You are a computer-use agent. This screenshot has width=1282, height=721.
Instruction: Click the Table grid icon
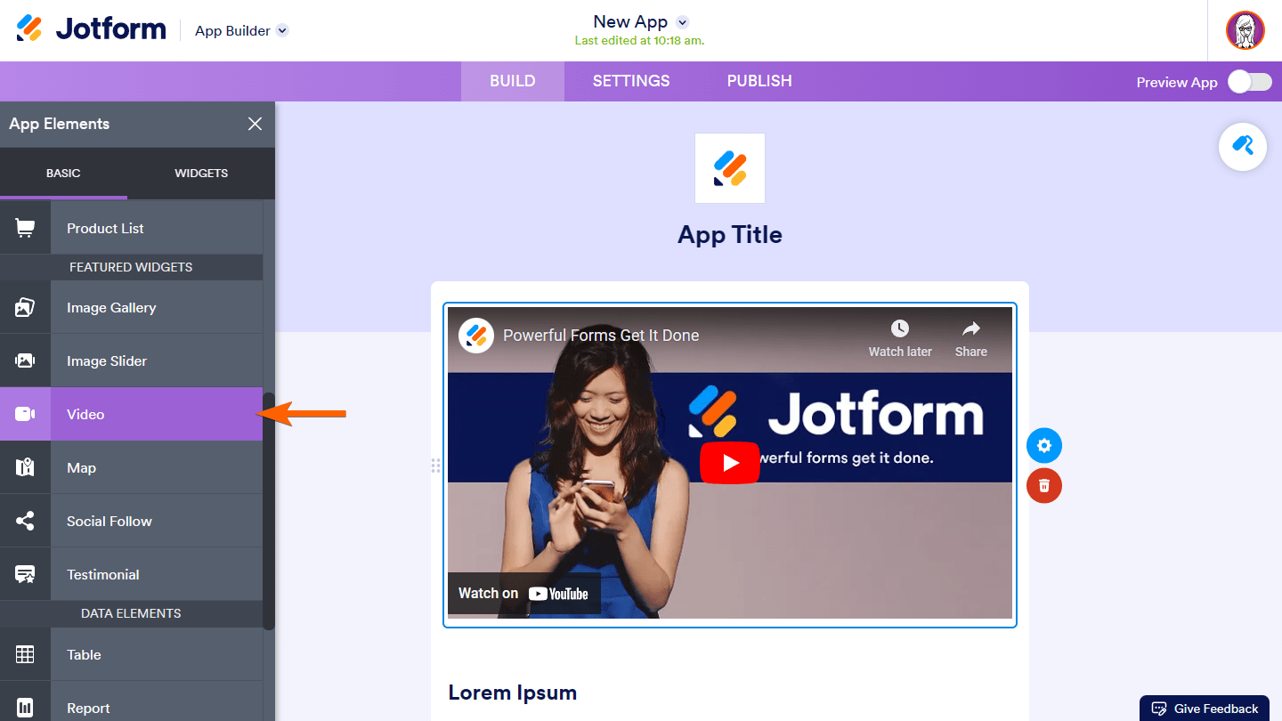[25, 654]
